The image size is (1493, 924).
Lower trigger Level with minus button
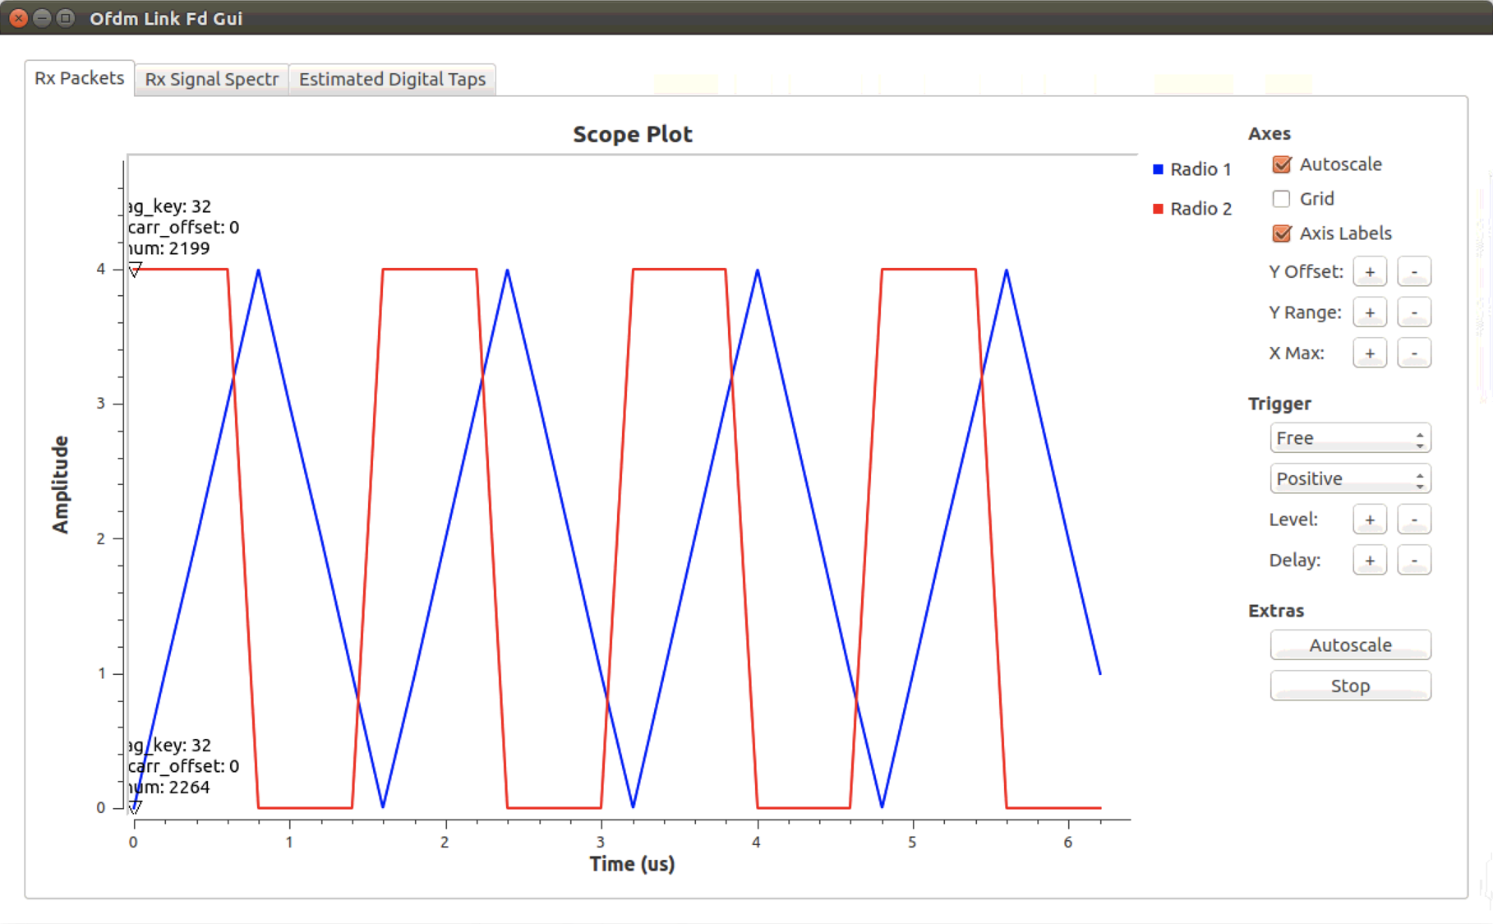(x=1413, y=520)
